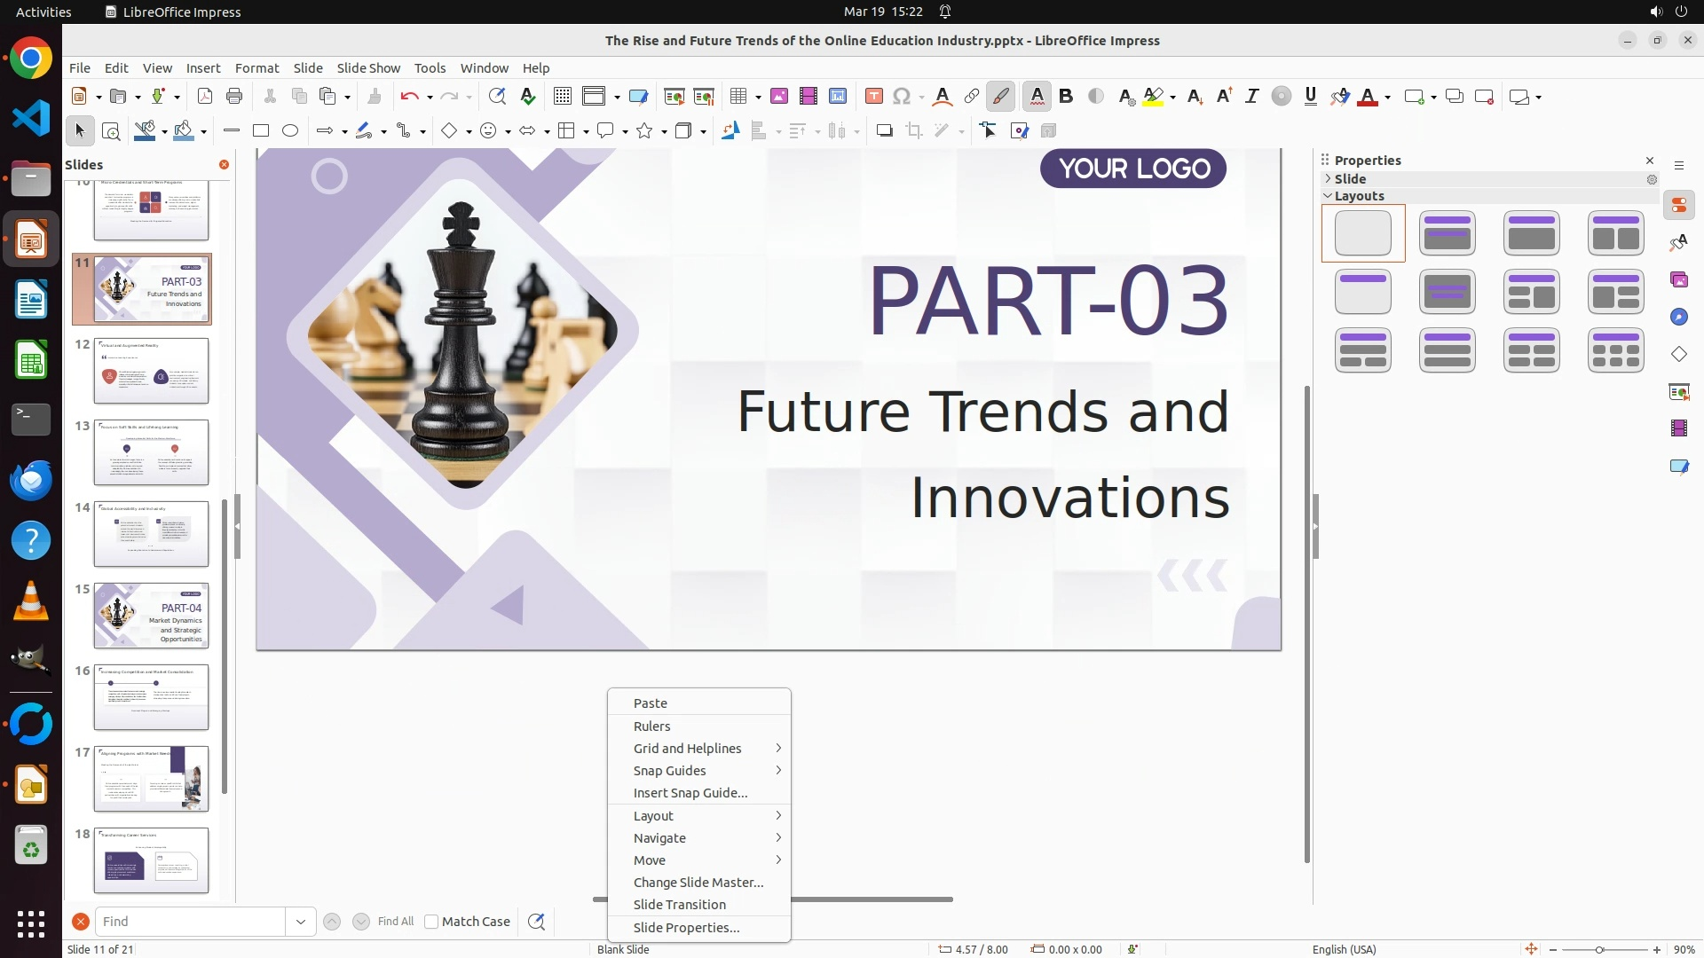Viewport: 1704px width, 958px height.
Task: Click the zoom slider in status bar
Action: 1600,950
